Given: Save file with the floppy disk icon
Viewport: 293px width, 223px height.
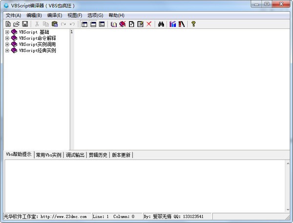Looking at the screenshot, I should click(x=25, y=24).
